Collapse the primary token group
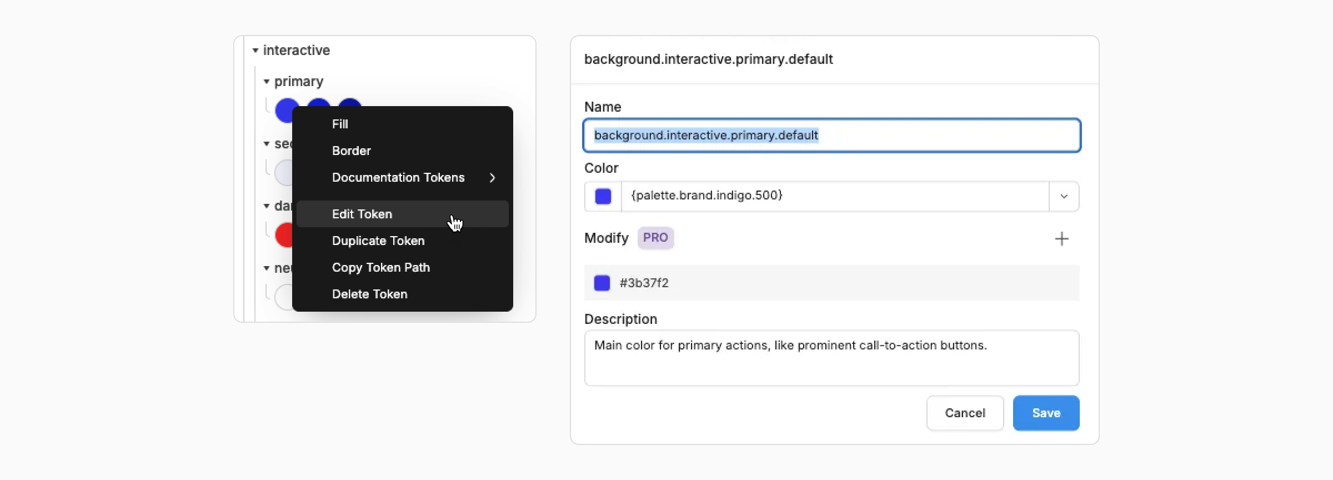This screenshot has width=1333, height=480. click(267, 82)
